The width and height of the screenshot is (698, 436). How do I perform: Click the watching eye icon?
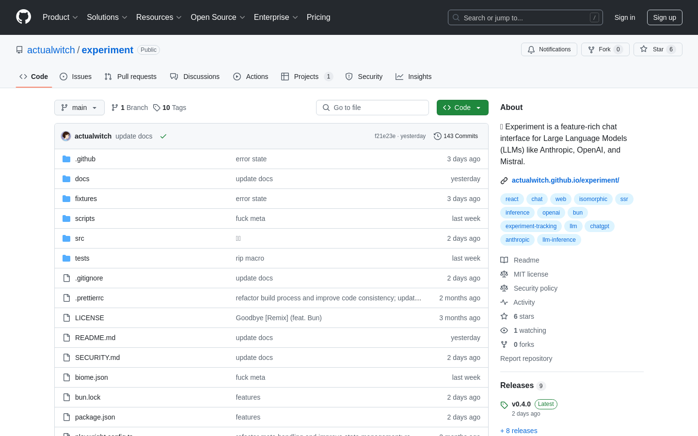pos(504,330)
